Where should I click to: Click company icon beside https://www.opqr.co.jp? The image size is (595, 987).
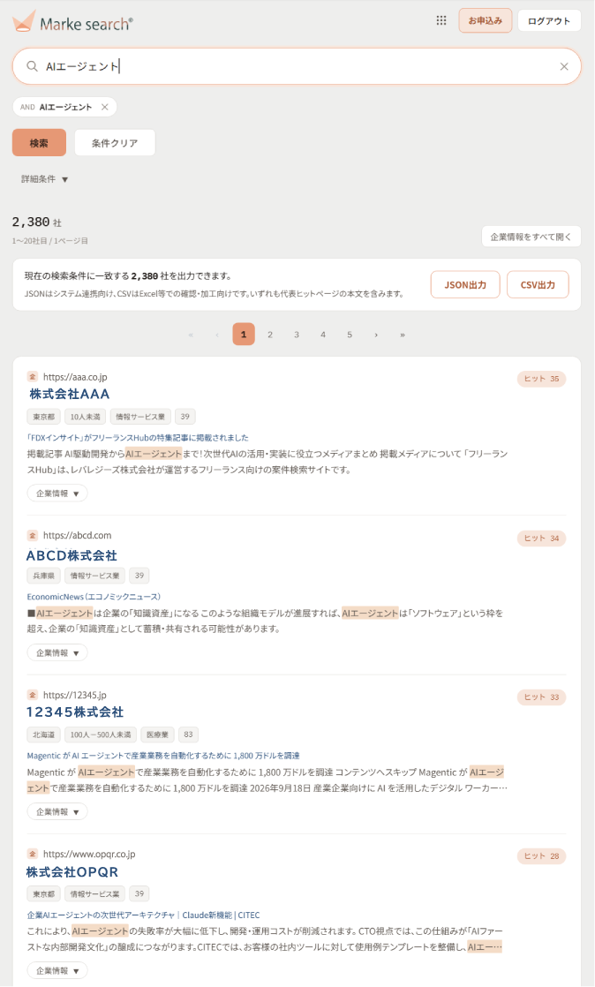[33, 854]
